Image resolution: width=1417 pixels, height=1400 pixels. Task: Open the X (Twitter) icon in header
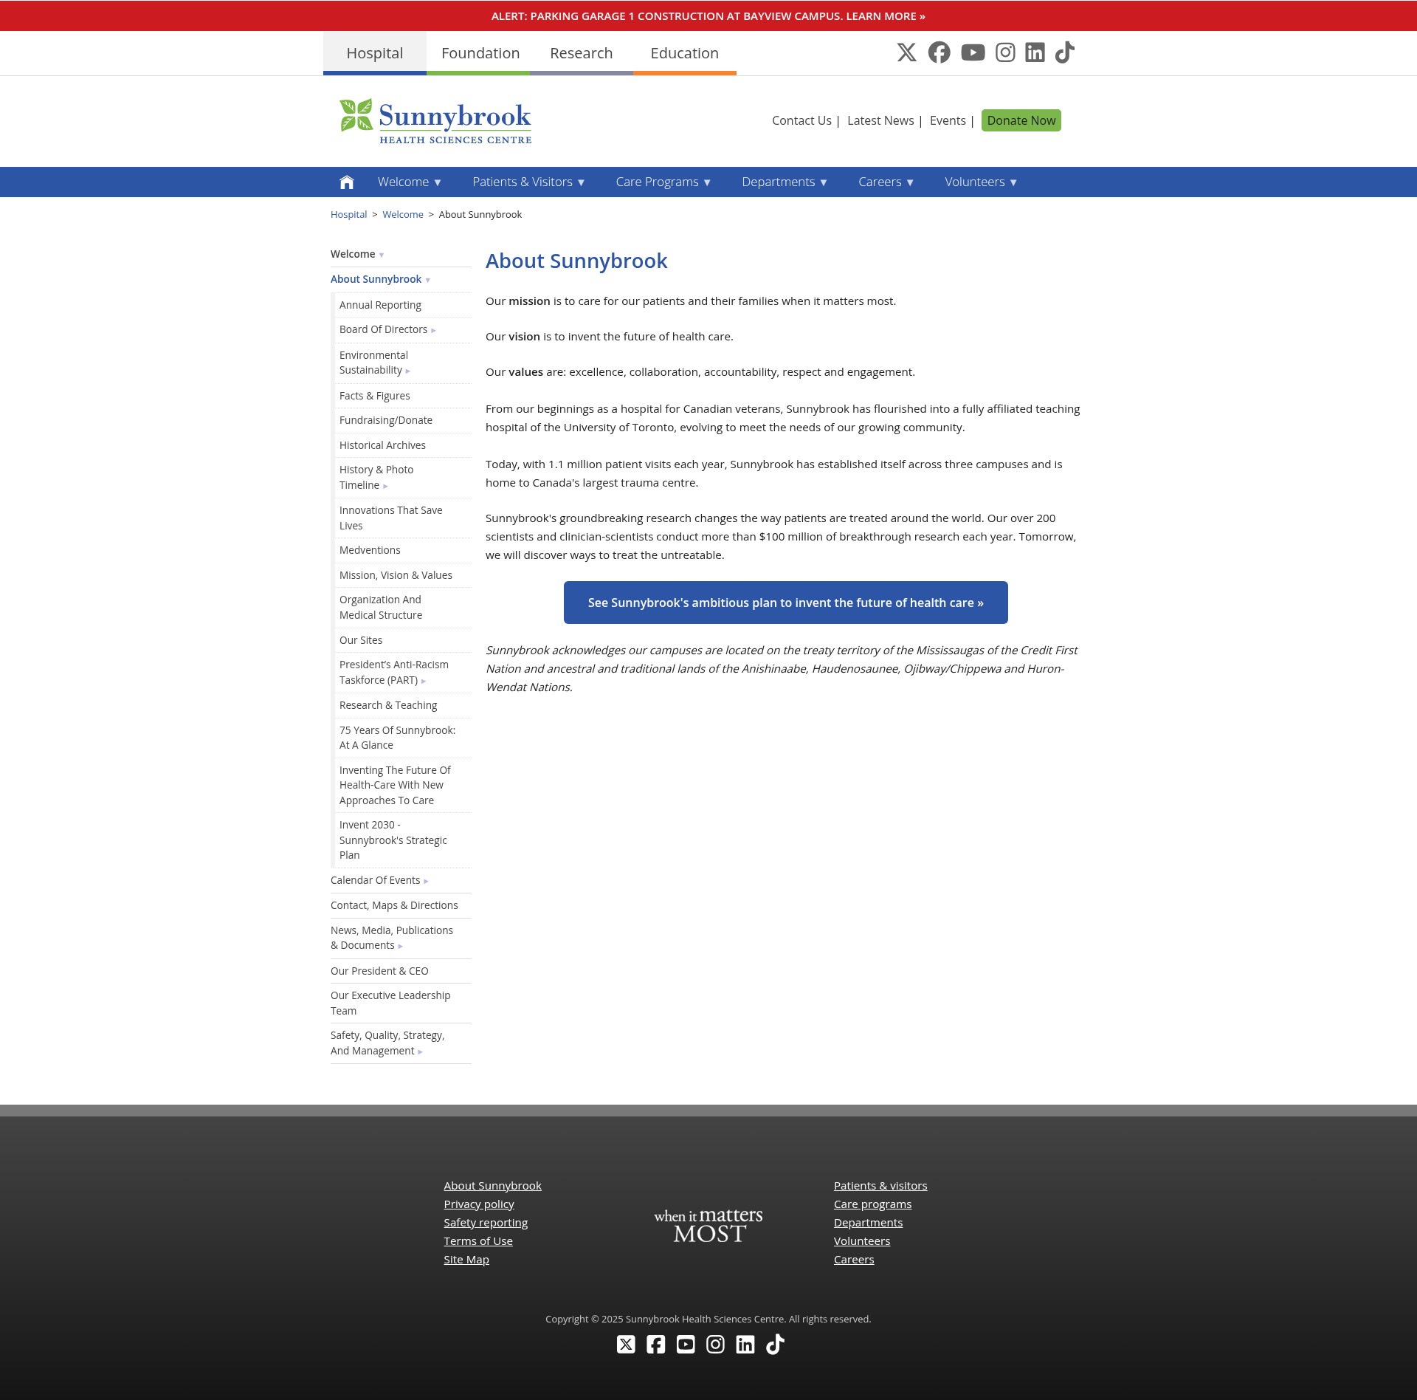click(906, 52)
